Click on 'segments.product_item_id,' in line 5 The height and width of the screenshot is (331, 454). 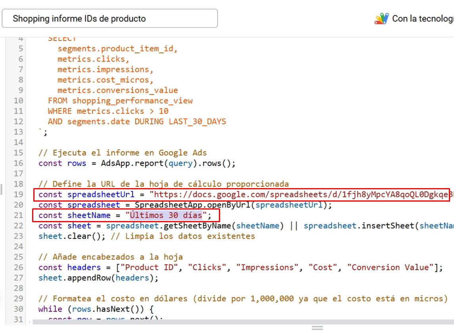[117, 48]
